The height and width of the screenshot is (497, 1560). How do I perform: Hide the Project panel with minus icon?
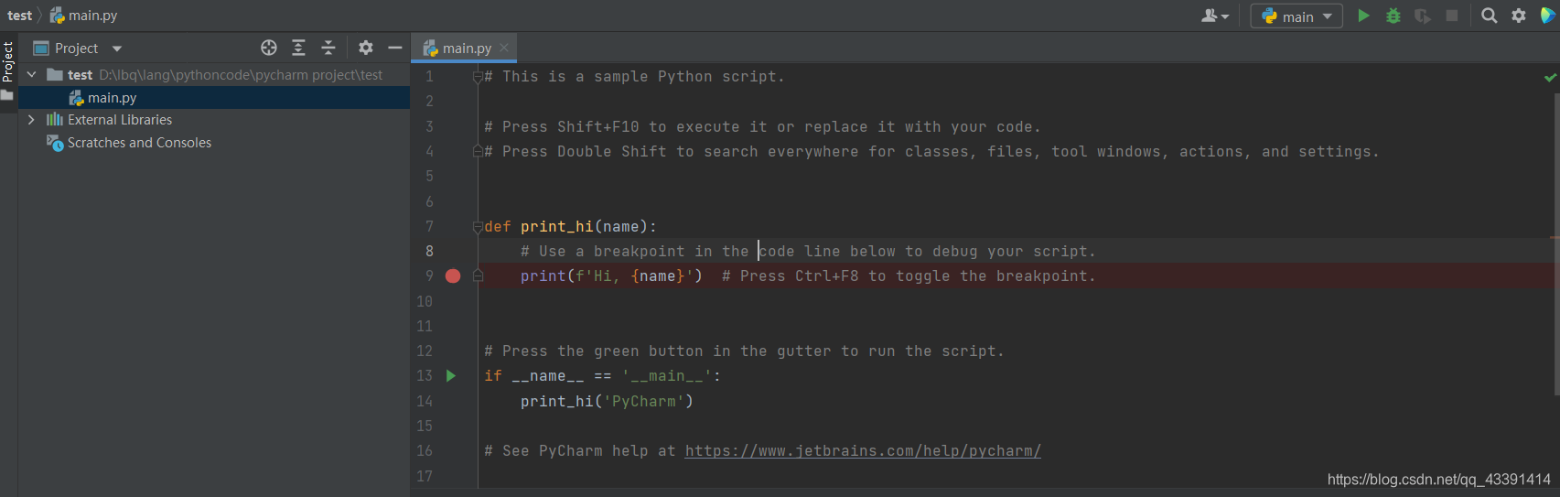[395, 48]
